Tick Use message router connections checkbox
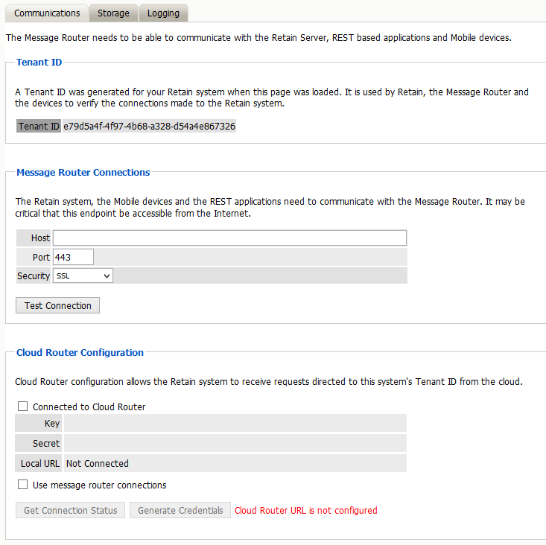Screen dimensions: 546x545 tap(23, 485)
